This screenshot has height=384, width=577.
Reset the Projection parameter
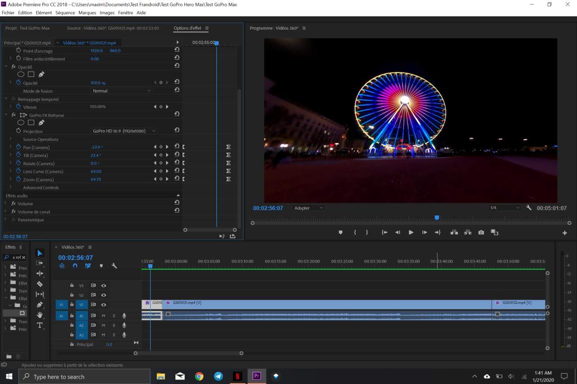point(177,130)
